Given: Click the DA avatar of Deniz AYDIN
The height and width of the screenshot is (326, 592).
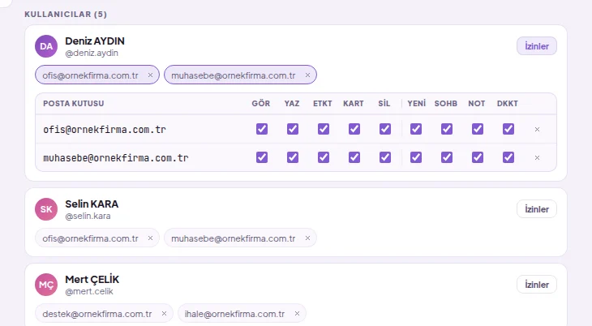Looking at the screenshot, I should click(x=46, y=46).
